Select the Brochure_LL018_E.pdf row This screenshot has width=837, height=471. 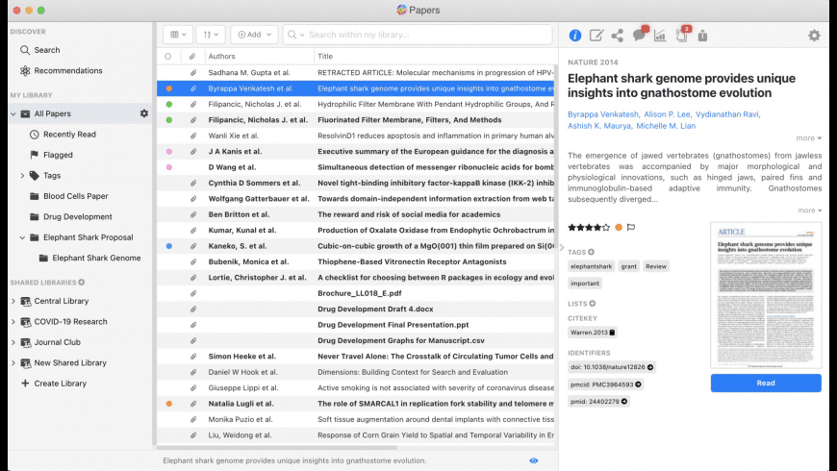pyautogui.click(x=356, y=293)
